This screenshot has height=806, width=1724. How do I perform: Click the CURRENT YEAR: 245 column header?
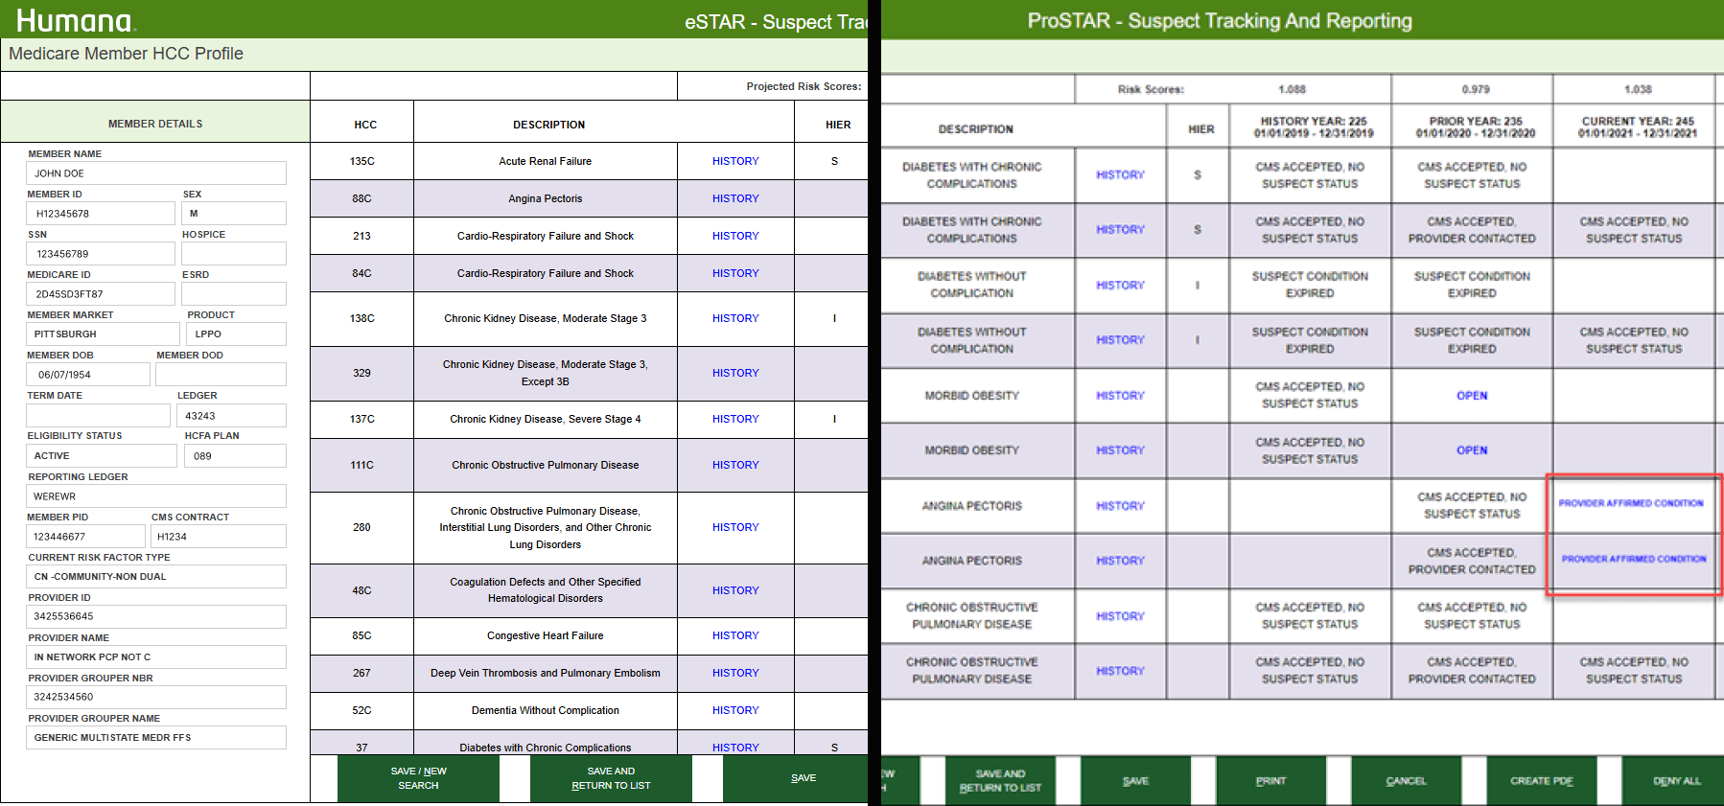pyautogui.click(x=1638, y=127)
